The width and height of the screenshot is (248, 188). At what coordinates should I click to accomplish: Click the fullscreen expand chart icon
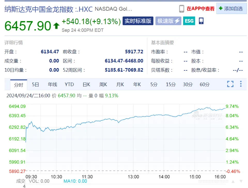230,84
